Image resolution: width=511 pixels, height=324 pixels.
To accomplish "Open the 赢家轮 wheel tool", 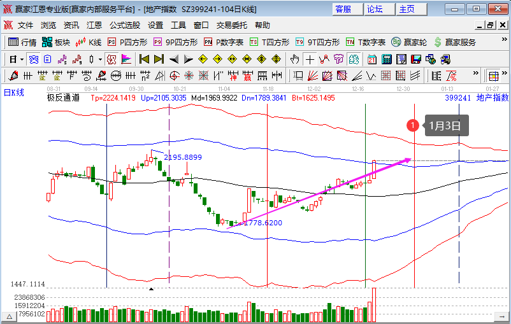I will (x=409, y=42).
